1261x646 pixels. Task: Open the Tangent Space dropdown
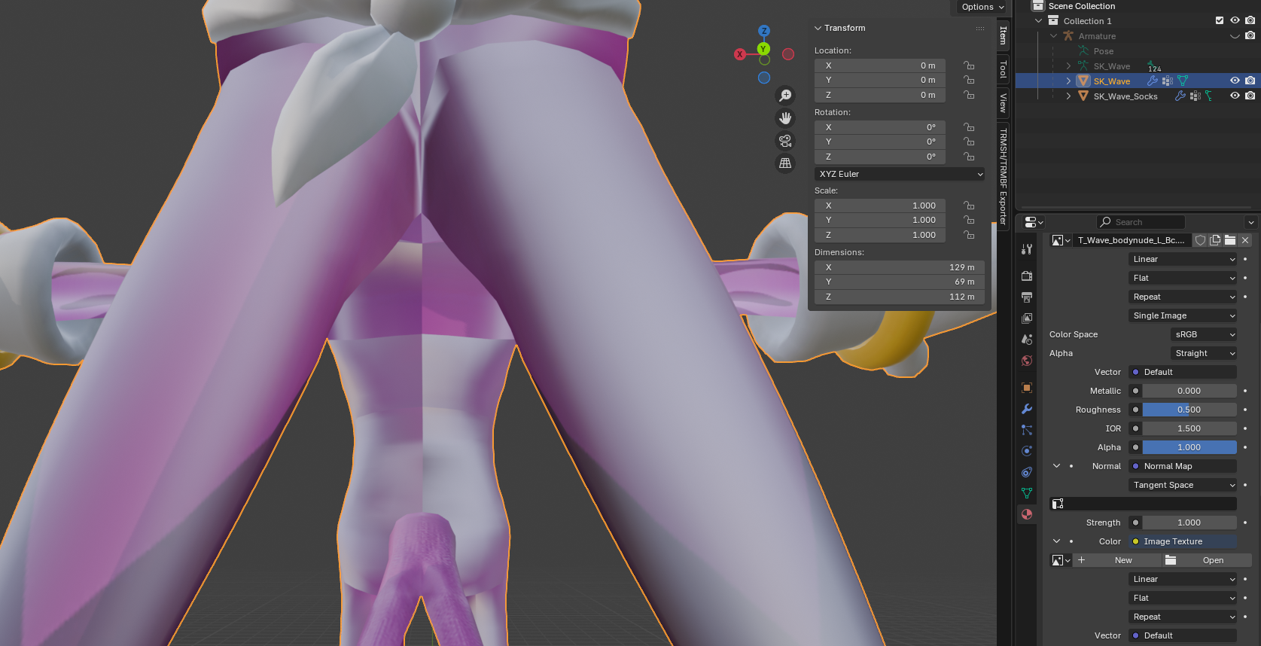coord(1183,485)
